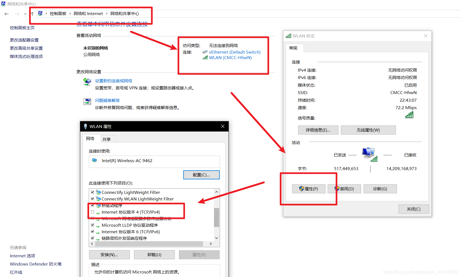This screenshot has height=277, width=460.
Task: Click scroll-down arrow of the protocol list
Action: tap(216, 238)
